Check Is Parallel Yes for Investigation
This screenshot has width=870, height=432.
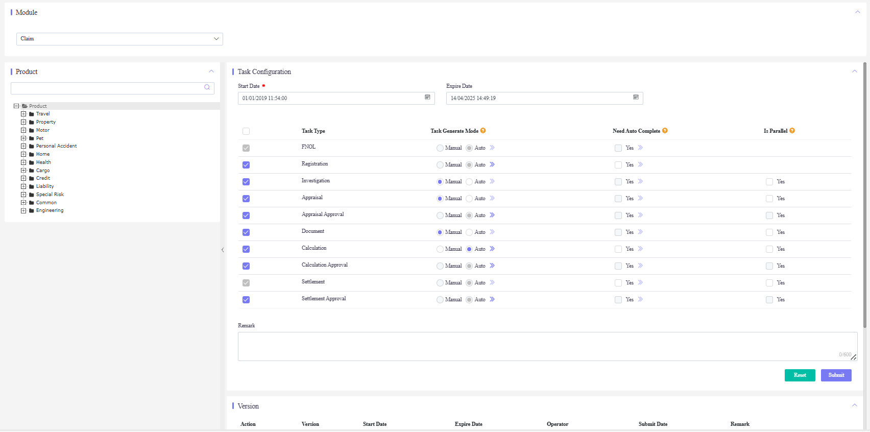tap(769, 182)
